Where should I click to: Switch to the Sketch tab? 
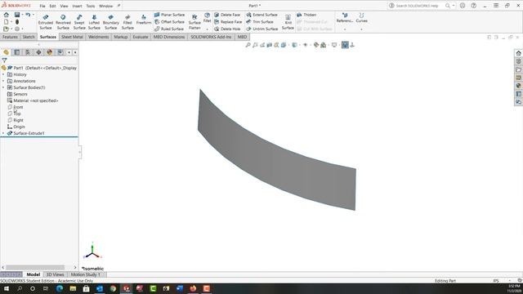(x=29, y=37)
